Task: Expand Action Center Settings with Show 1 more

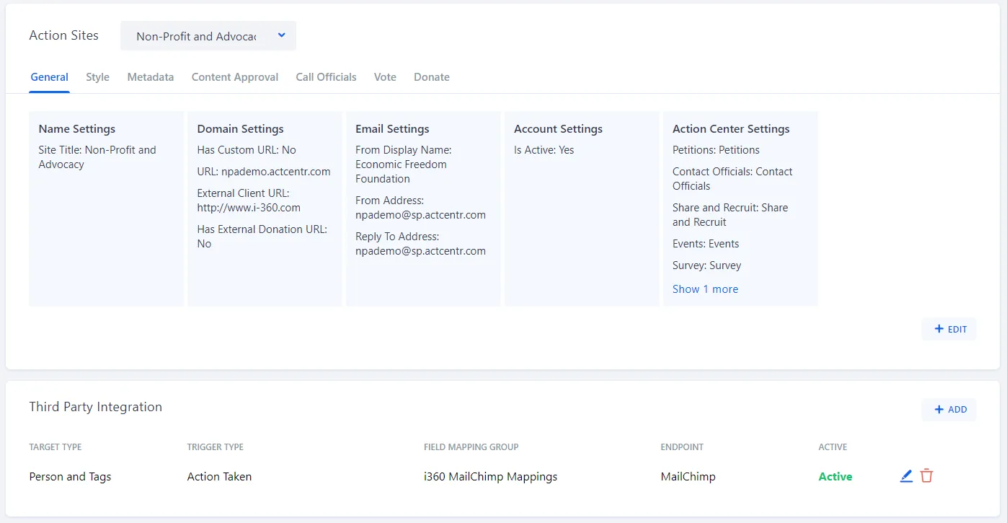Action: click(x=705, y=289)
